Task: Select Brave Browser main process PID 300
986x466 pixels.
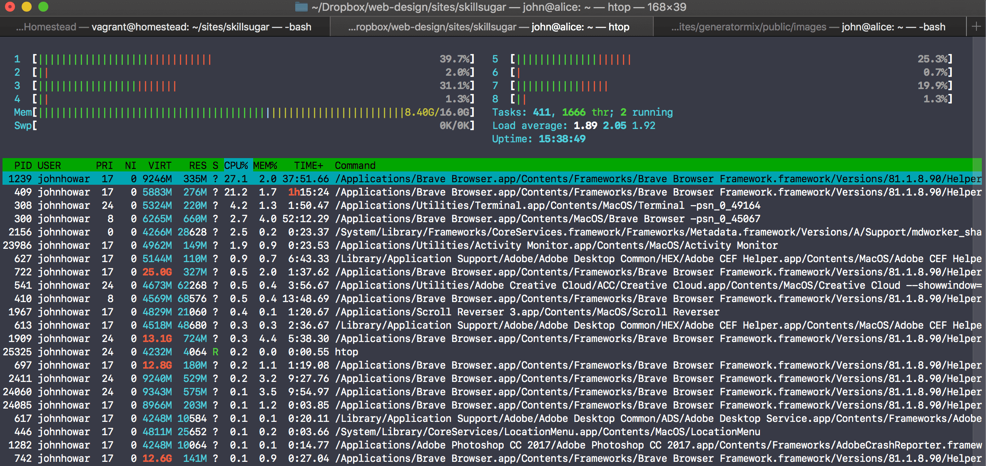Action: coord(492,219)
